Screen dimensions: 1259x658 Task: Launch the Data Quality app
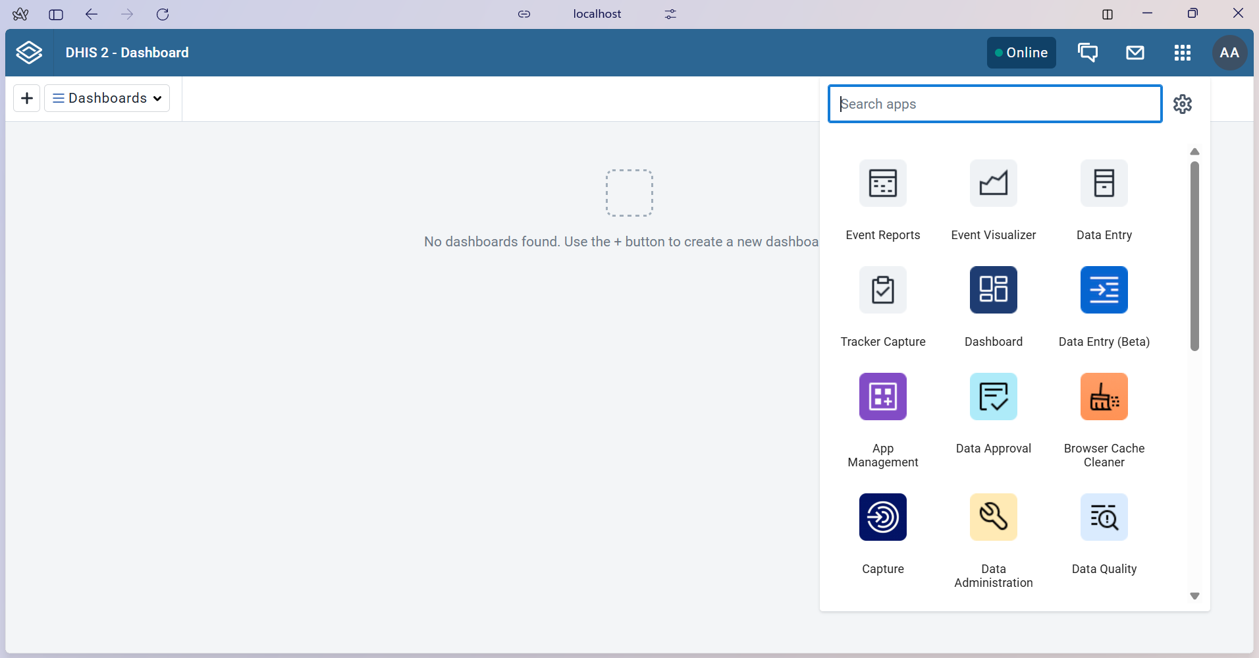coord(1104,517)
